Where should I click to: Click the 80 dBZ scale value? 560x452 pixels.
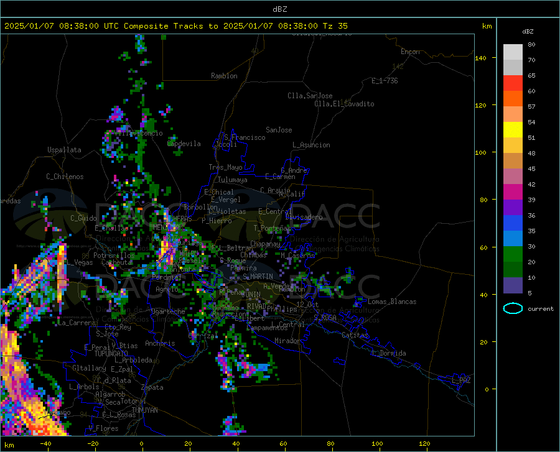click(x=531, y=45)
